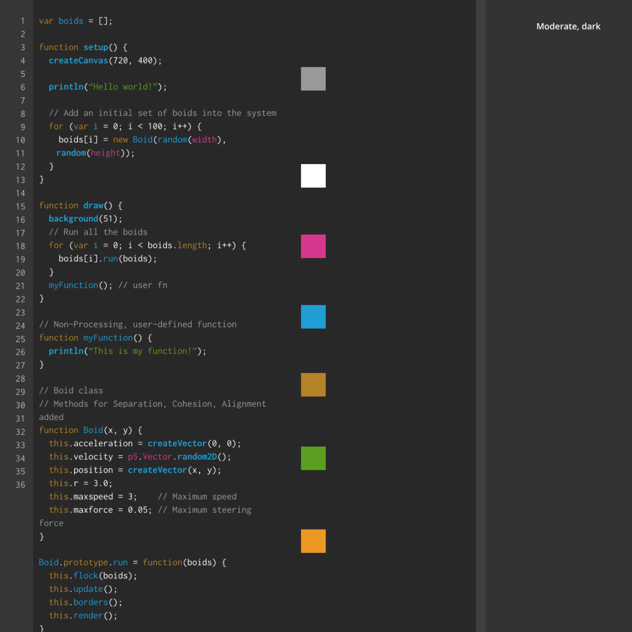Image resolution: width=632 pixels, height=632 pixels.
Task: Select the green color swatch
Action: (313, 458)
